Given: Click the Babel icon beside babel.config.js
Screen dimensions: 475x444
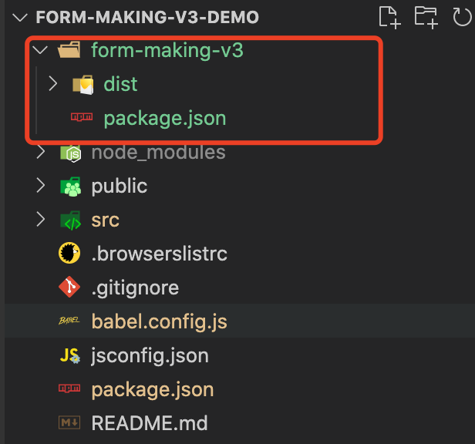Looking at the screenshot, I should tap(70, 321).
